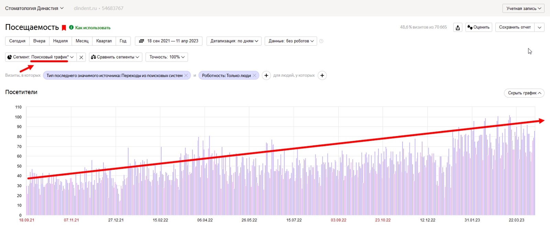Click the red bookmark icon next to Посещаемость

click(x=64, y=28)
